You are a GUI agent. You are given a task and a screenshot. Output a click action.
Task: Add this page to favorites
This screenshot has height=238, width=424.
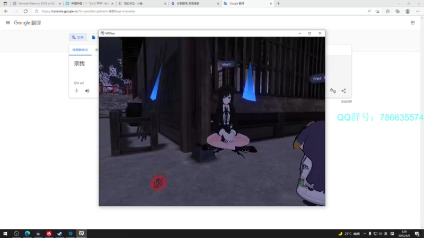(x=377, y=11)
